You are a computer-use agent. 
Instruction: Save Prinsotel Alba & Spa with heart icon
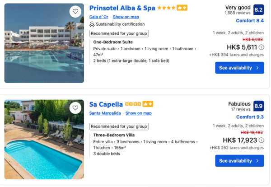75,12
